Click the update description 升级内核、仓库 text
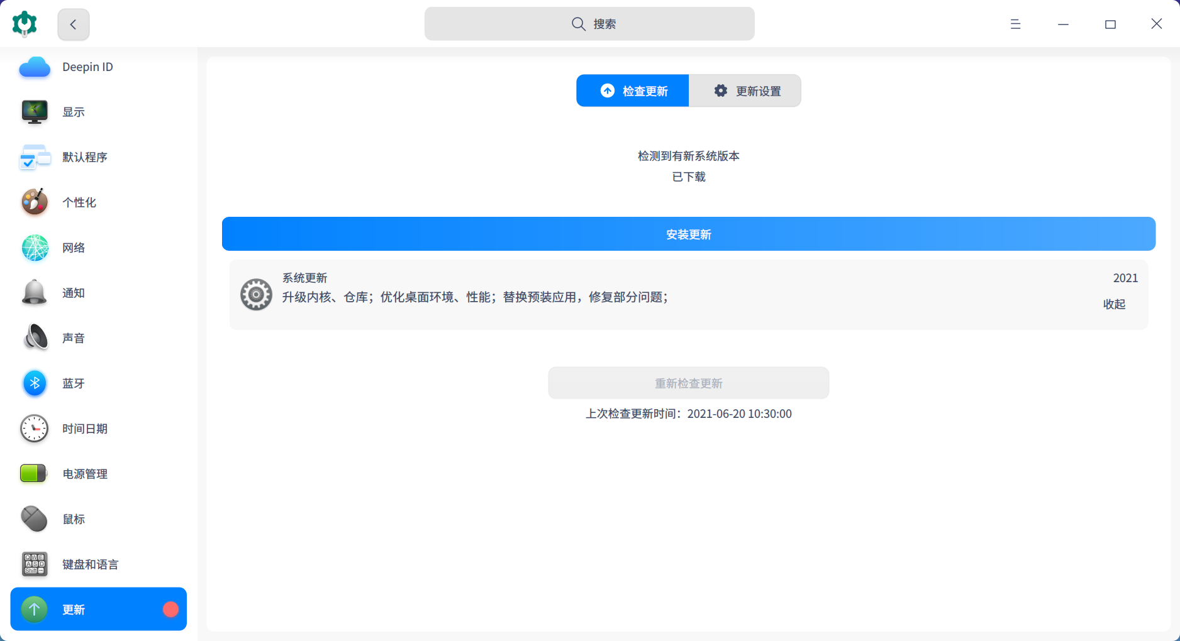1180x641 pixels. coord(475,297)
